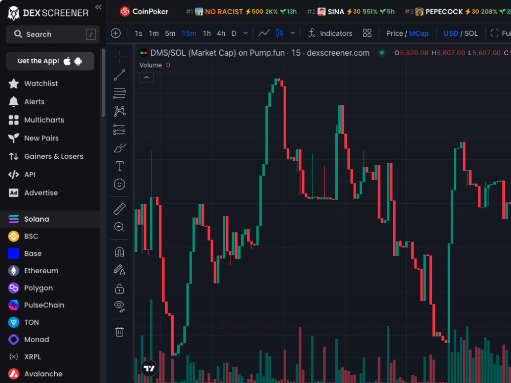This screenshot has height=383, width=511.
Task: Click the Get the App button
Action: (x=50, y=61)
